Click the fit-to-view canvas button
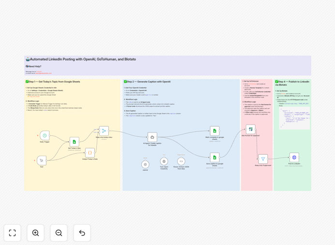The height and width of the screenshot is (245, 335). pyautogui.click(x=13, y=233)
